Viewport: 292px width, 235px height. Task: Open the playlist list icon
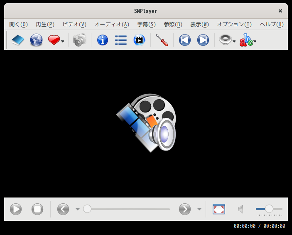point(121,40)
